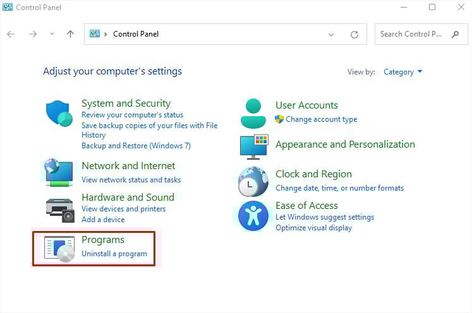Expand the View by Category dropdown
The width and height of the screenshot is (472, 313).
pyautogui.click(x=402, y=72)
